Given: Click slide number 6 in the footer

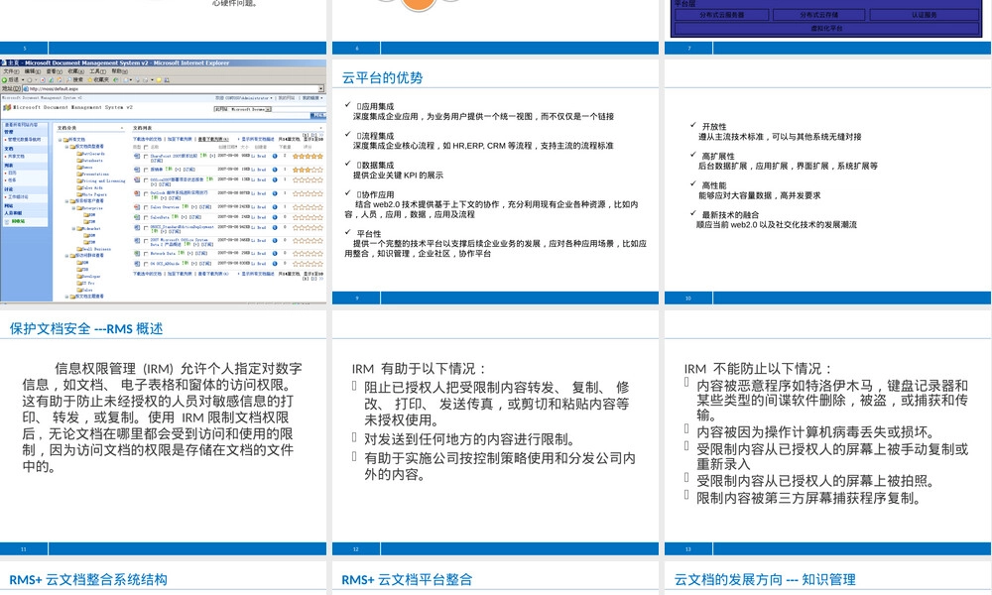Looking at the screenshot, I should (357, 48).
